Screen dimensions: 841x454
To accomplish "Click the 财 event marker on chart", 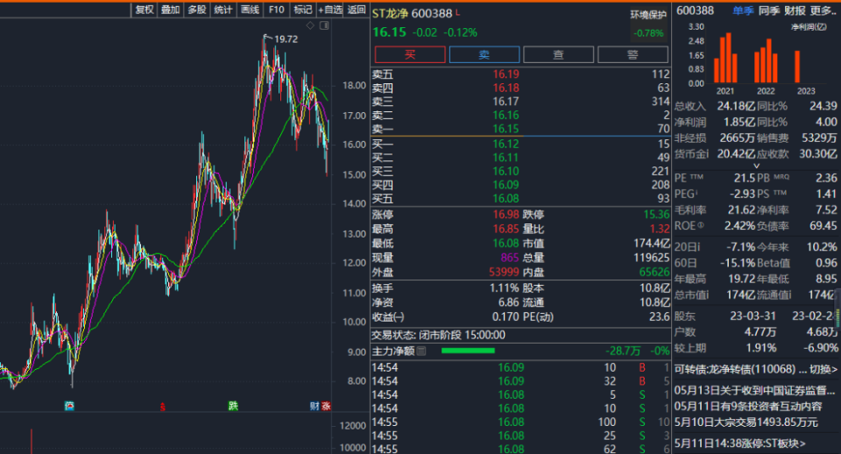I will pos(314,405).
